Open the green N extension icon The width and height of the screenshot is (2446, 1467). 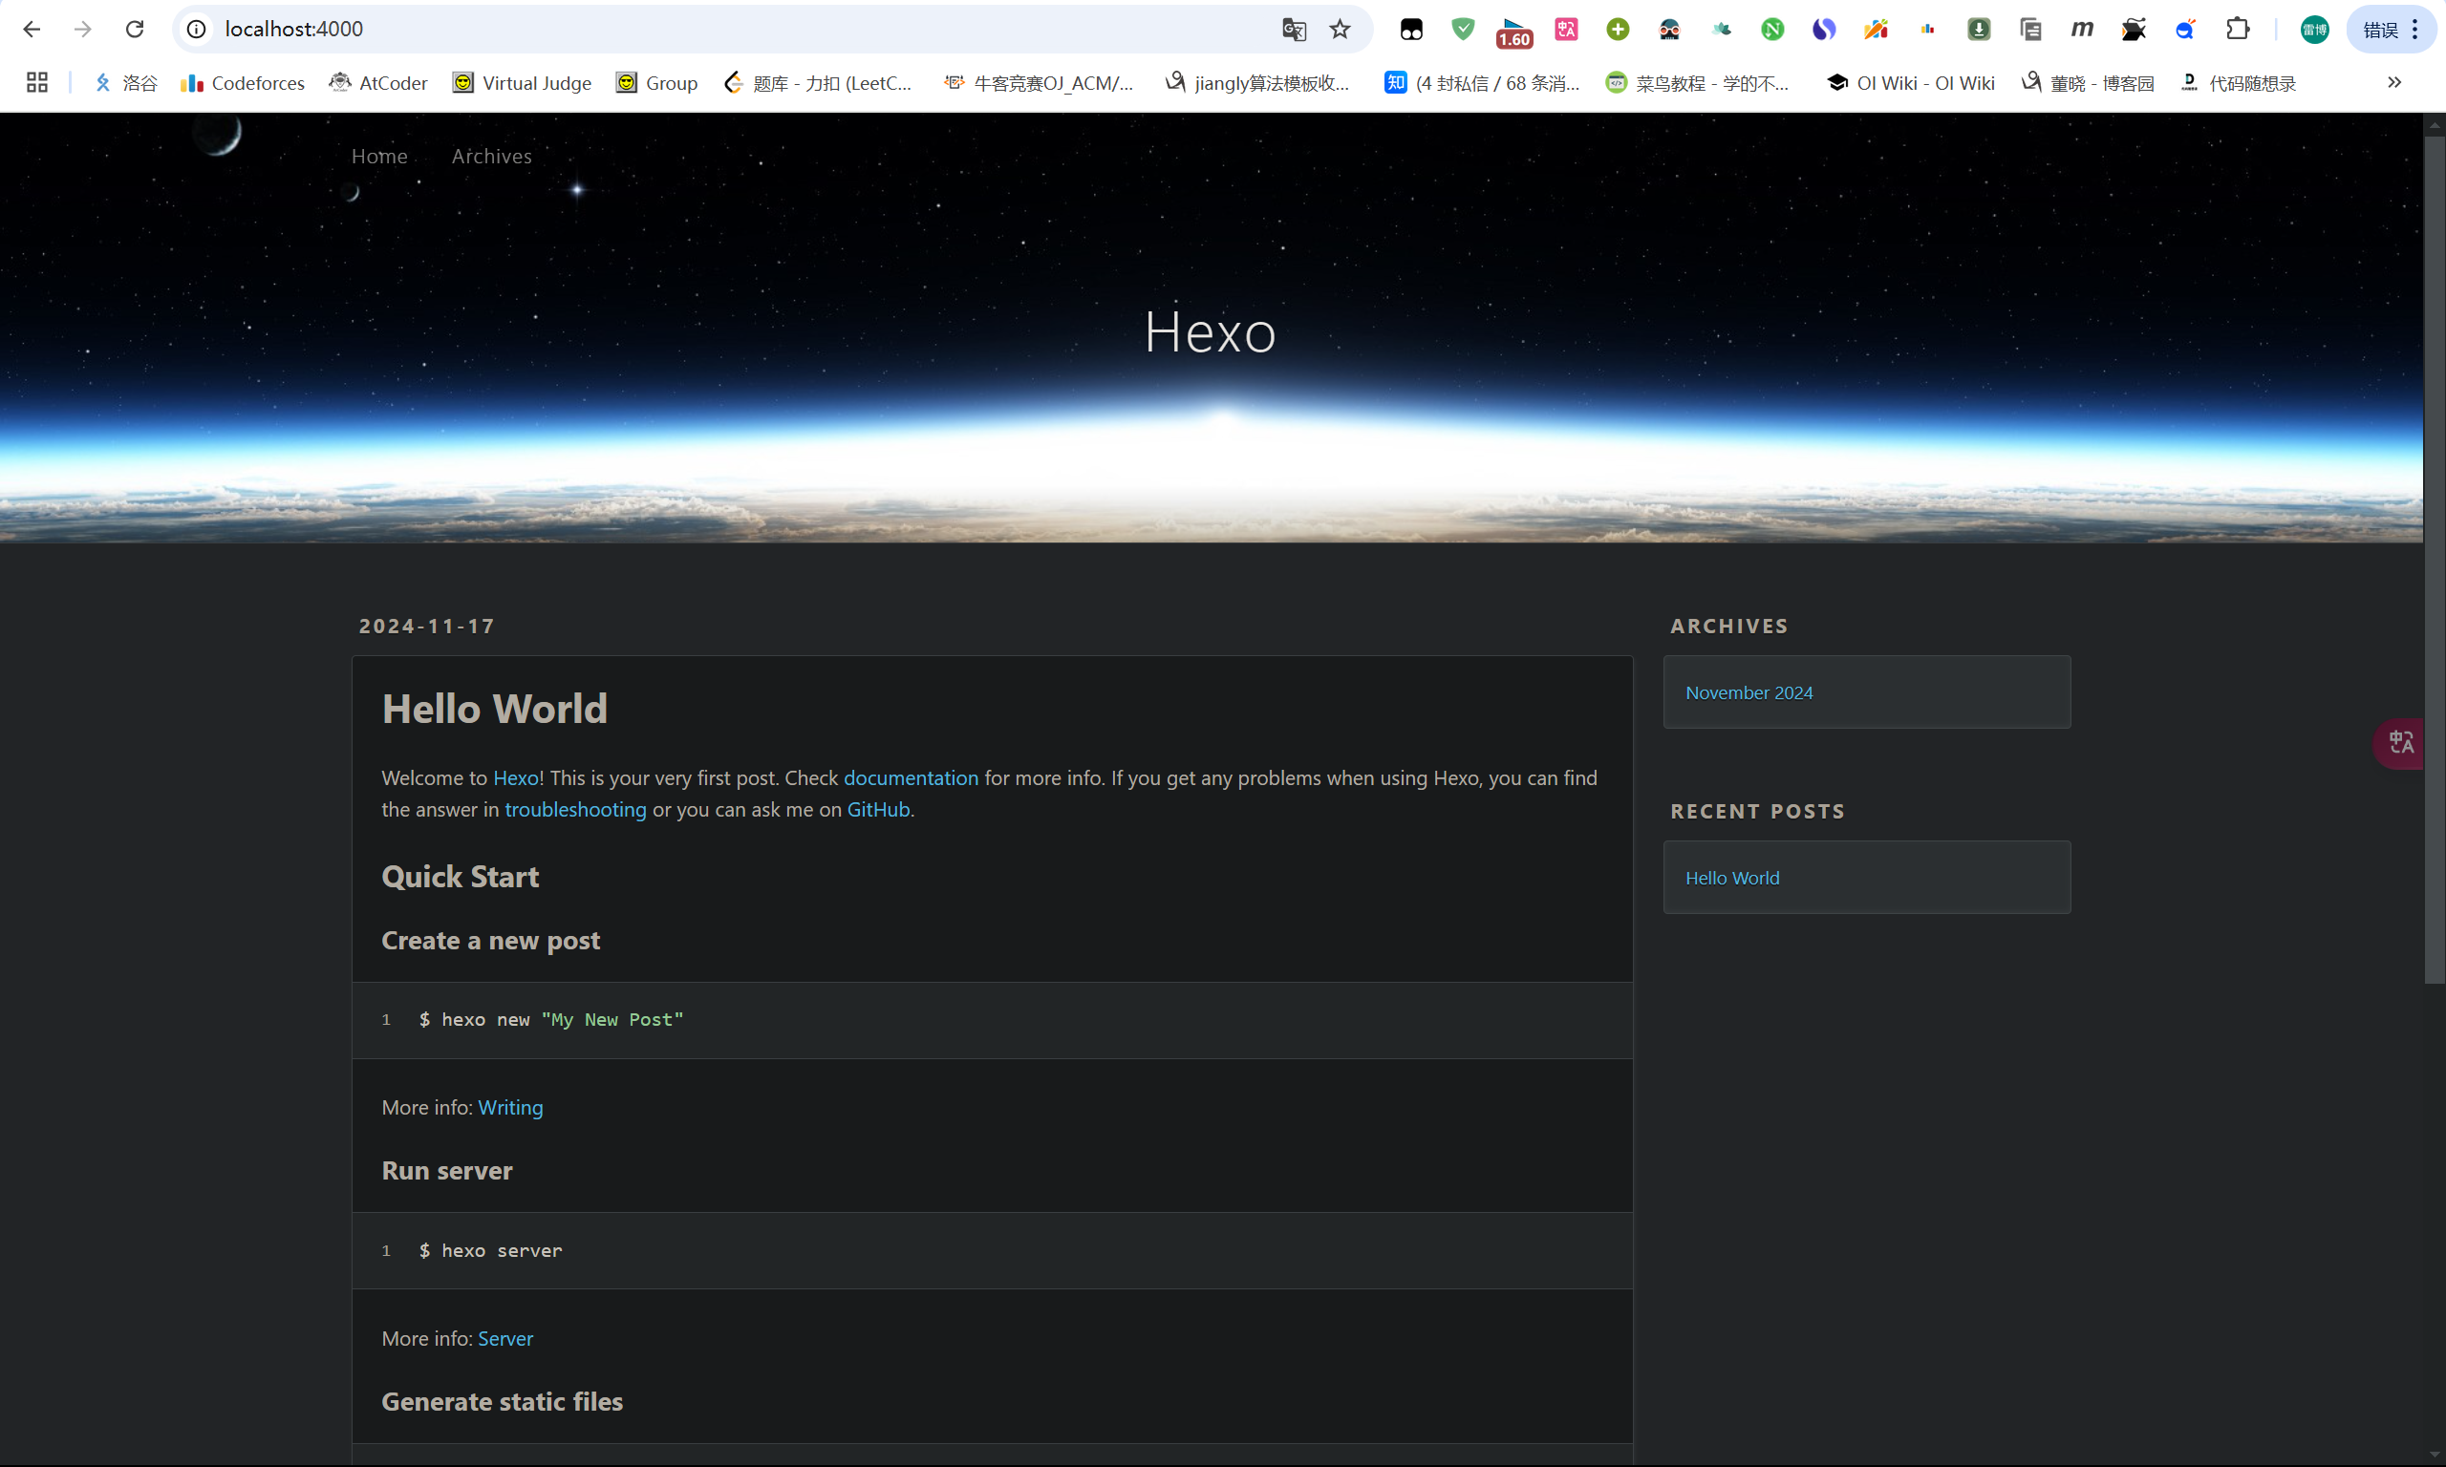click(x=1771, y=30)
